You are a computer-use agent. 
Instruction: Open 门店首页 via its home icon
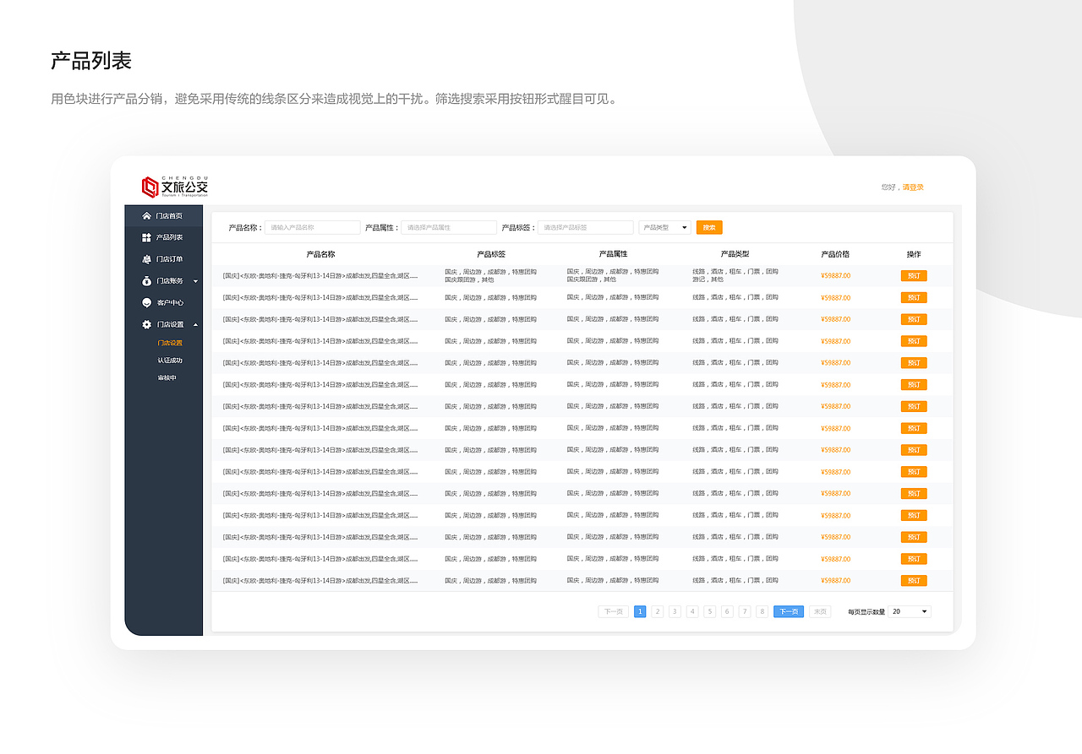[x=146, y=216]
